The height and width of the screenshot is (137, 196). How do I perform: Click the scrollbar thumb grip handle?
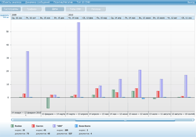point(125,120)
